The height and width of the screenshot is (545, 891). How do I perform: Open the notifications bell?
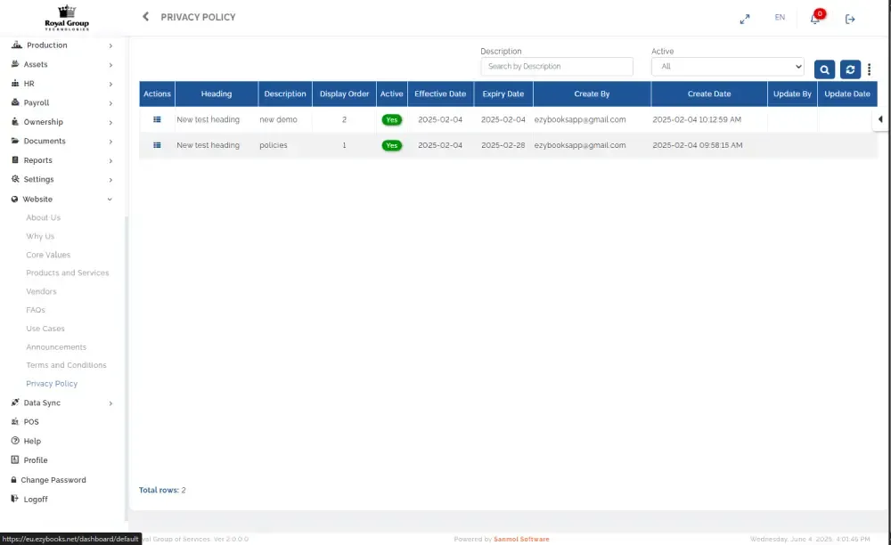click(x=814, y=19)
